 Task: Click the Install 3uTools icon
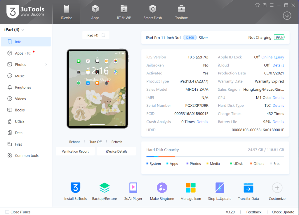(x=75, y=188)
